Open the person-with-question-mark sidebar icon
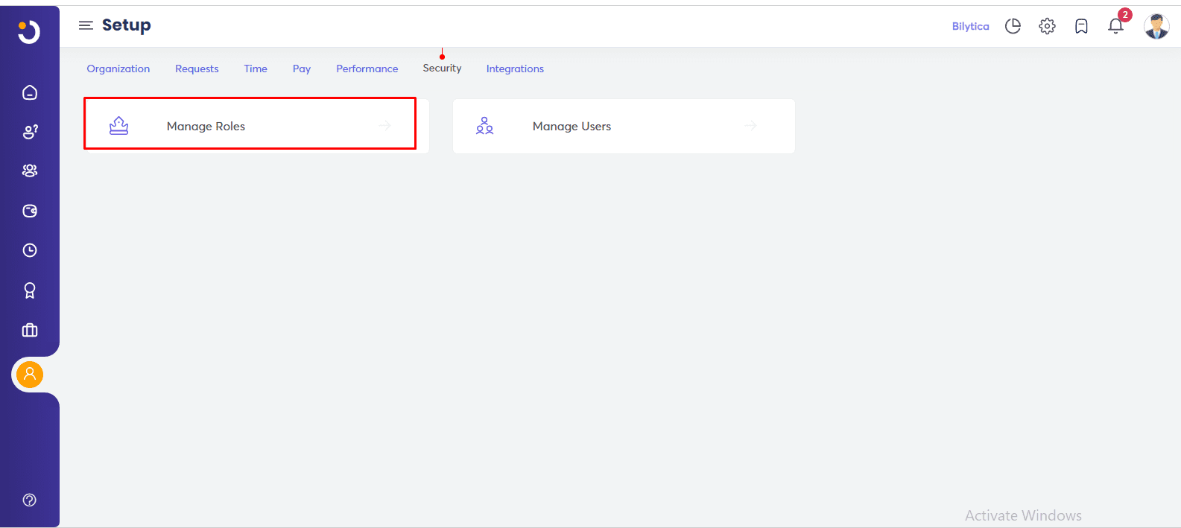 point(30,132)
